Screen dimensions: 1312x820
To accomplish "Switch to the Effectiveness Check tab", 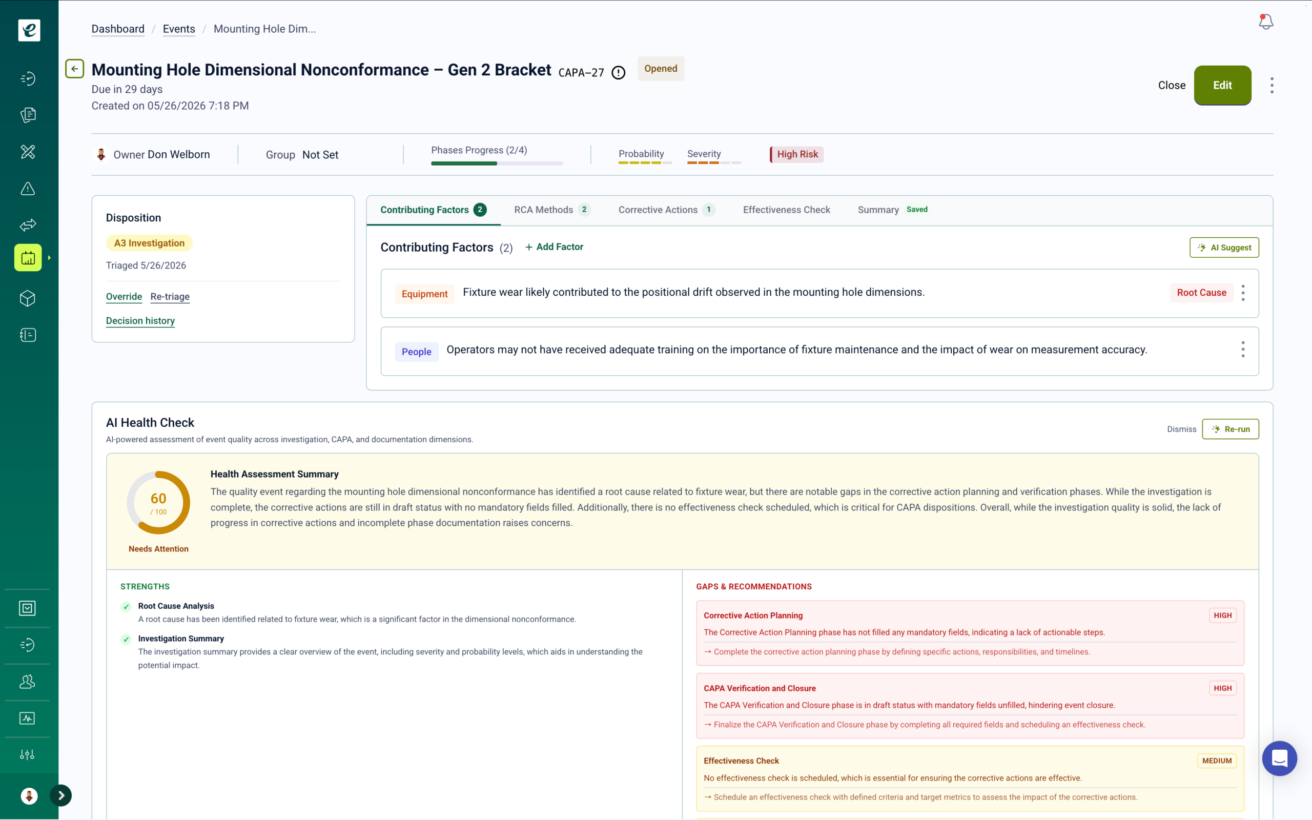I will 787,210.
